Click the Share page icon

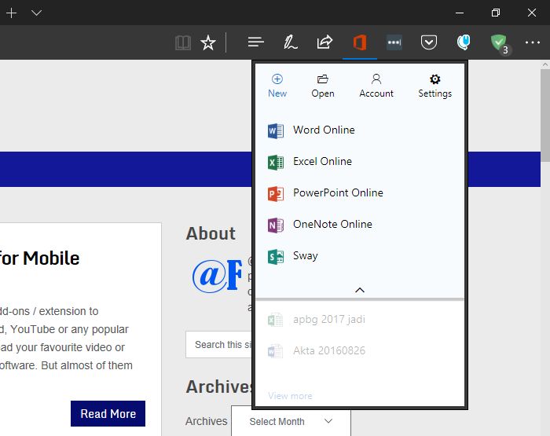point(324,42)
